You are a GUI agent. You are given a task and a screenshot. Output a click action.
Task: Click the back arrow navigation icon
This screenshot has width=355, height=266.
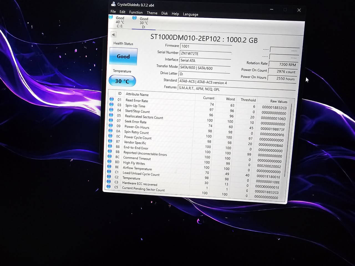click(x=113, y=34)
